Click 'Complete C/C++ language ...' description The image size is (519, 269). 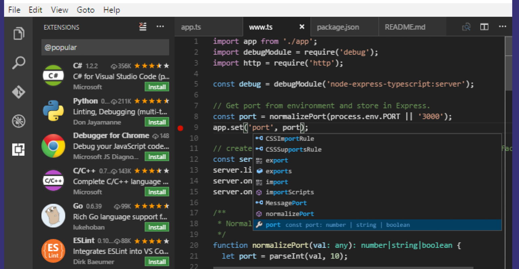pyautogui.click(x=121, y=182)
